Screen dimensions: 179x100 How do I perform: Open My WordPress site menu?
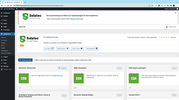pyautogui.click(x=9, y=9)
